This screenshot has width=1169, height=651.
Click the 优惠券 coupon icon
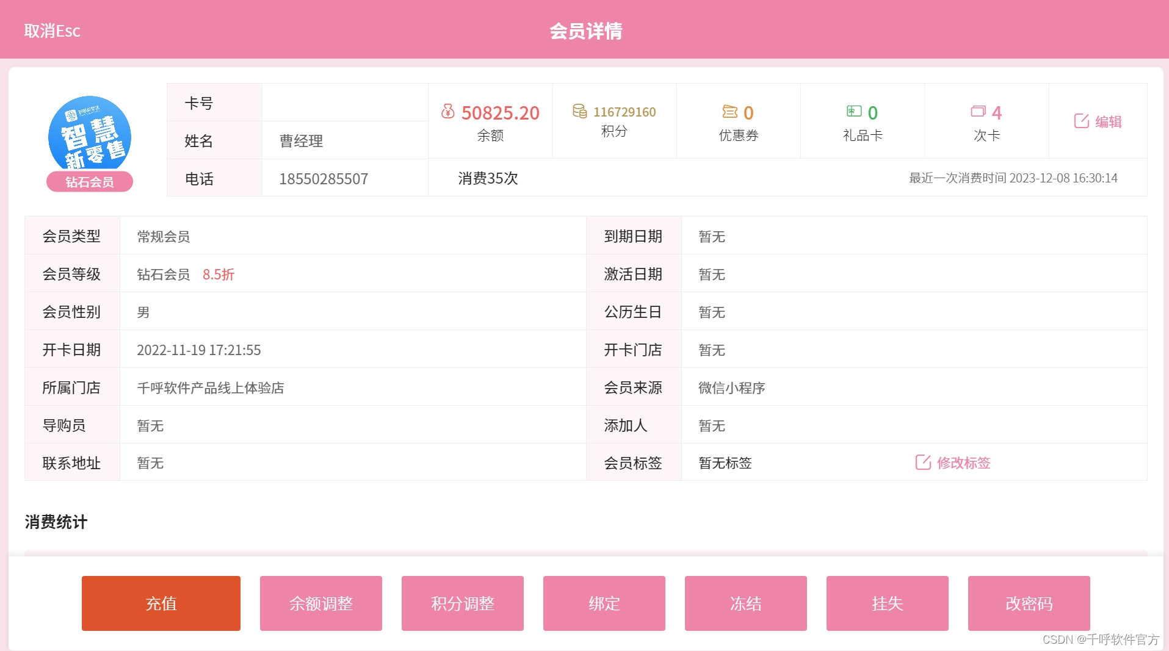click(x=730, y=112)
